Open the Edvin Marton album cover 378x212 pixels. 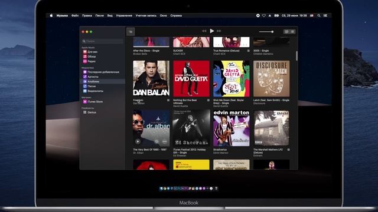(x=232, y=128)
